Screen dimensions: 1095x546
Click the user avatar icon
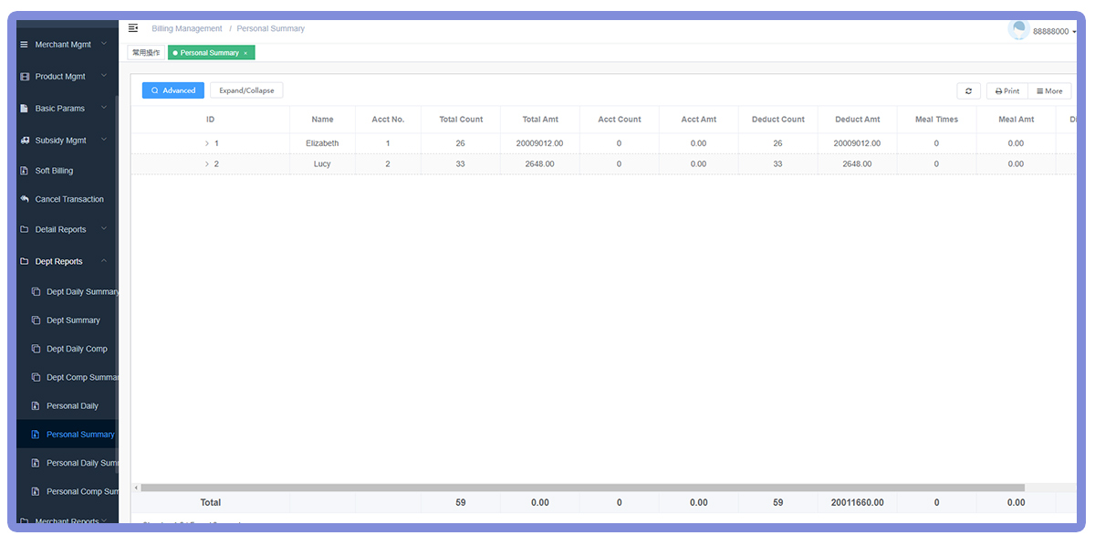point(1018,30)
